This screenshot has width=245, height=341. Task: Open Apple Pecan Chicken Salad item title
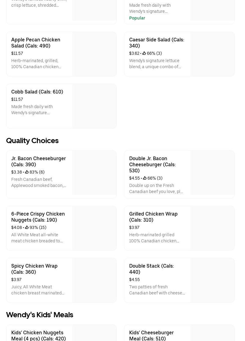36,43
